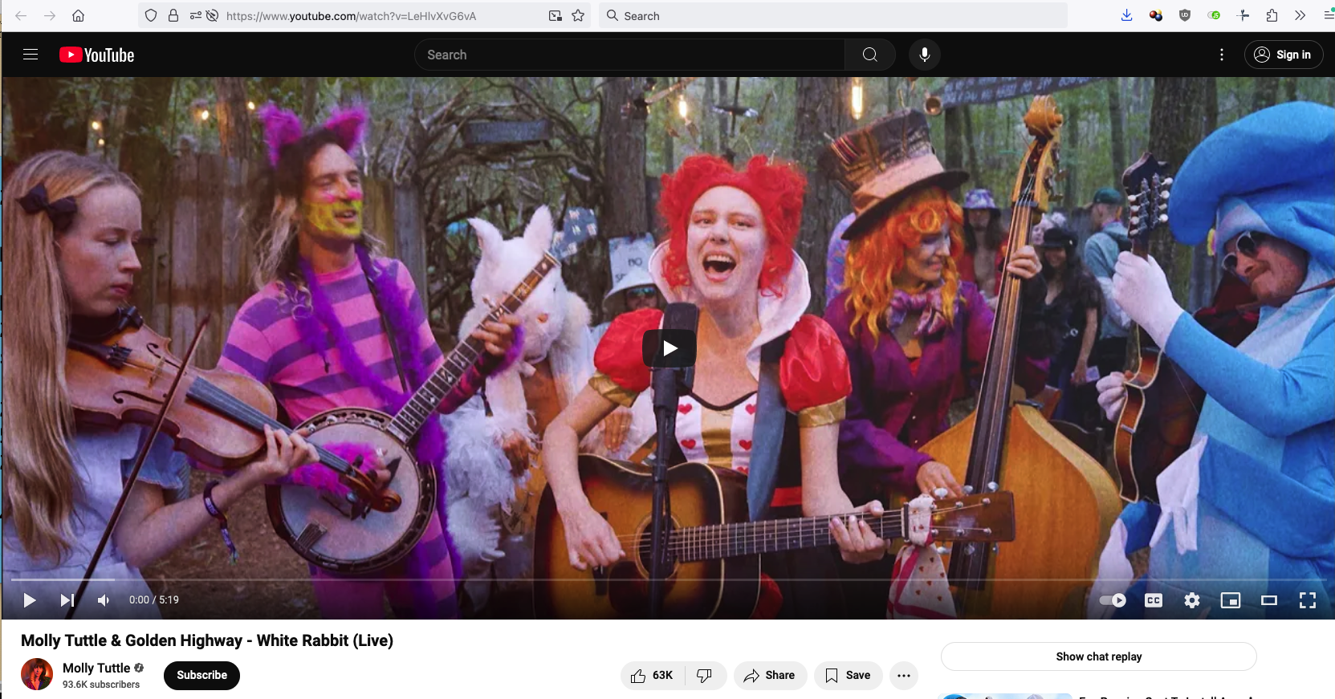The height and width of the screenshot is (699, 1335).
Task: Show chat replay
Action: point(1099,656)
